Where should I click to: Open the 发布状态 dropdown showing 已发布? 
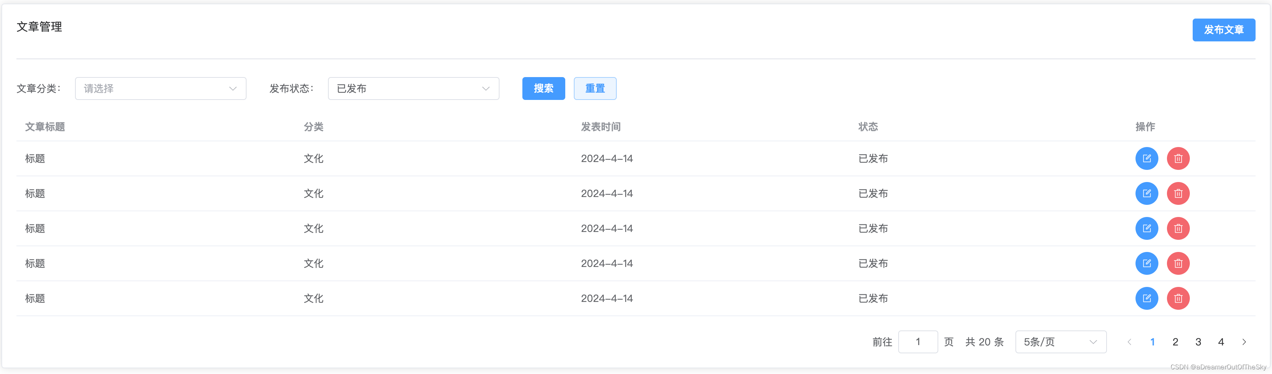coord(413,88)
